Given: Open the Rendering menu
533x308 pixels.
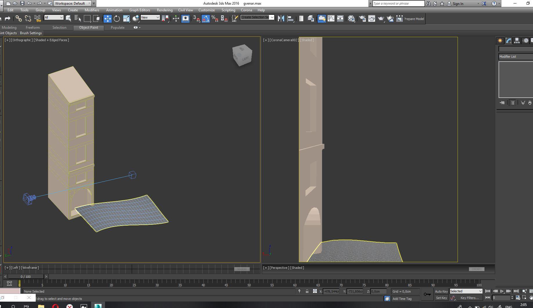Looking at the screenshot, I should [165, 10].
